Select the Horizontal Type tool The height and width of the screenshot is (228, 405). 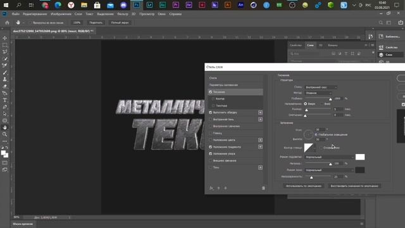[4, 100]
